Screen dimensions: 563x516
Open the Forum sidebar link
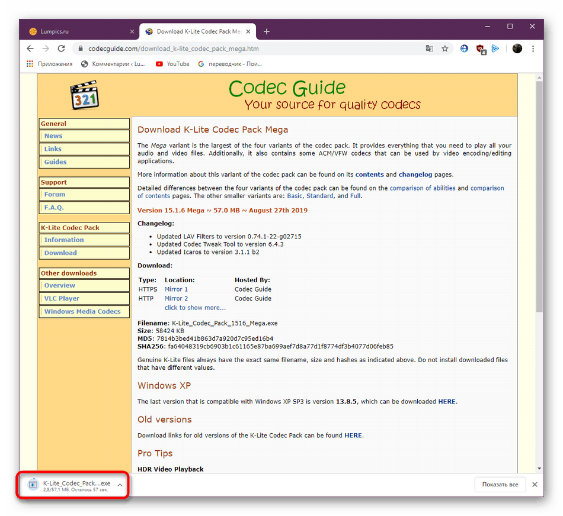tap(84, 194)
